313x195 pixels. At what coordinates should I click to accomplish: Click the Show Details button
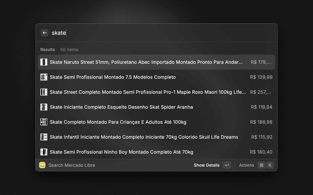[x=206, y=165]
